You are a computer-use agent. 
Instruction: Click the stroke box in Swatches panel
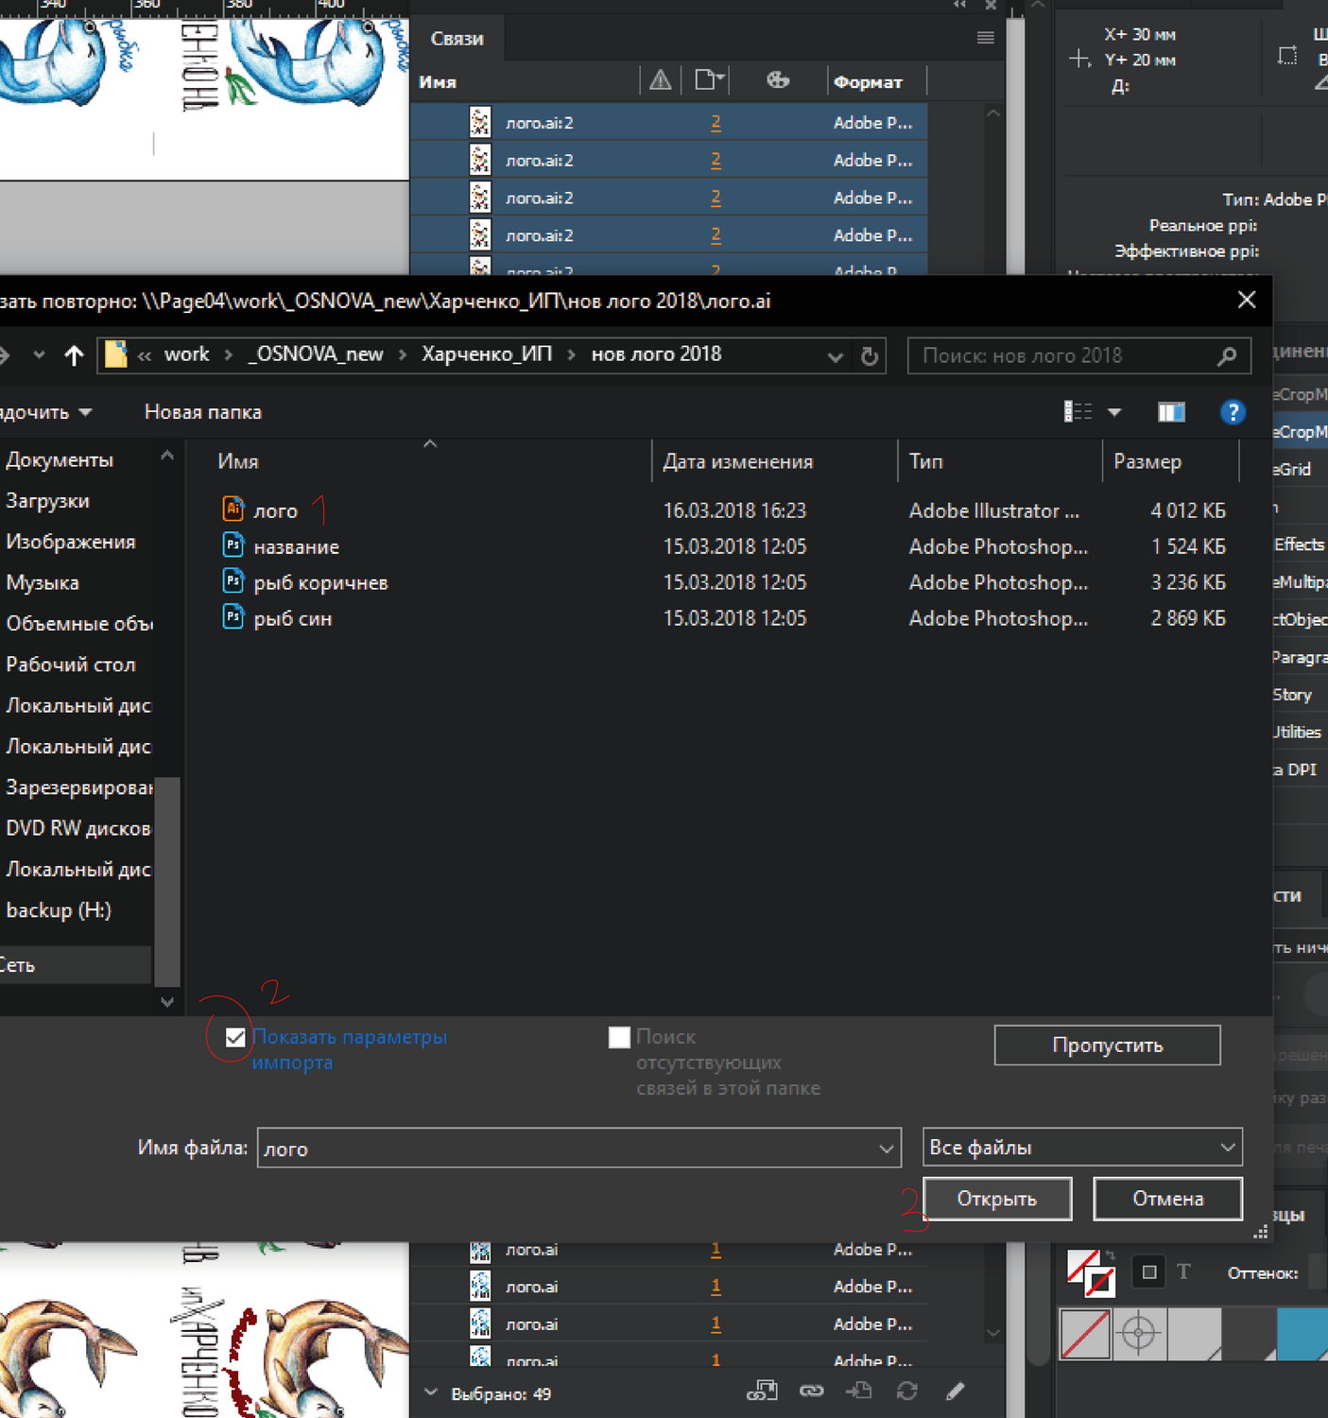[x=1099, y=1283]
